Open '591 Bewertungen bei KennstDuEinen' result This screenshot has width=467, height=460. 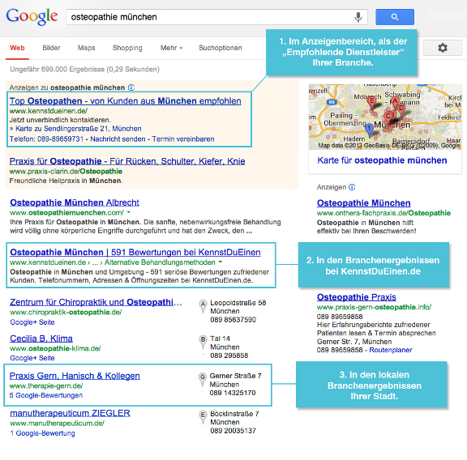[135, 253]
